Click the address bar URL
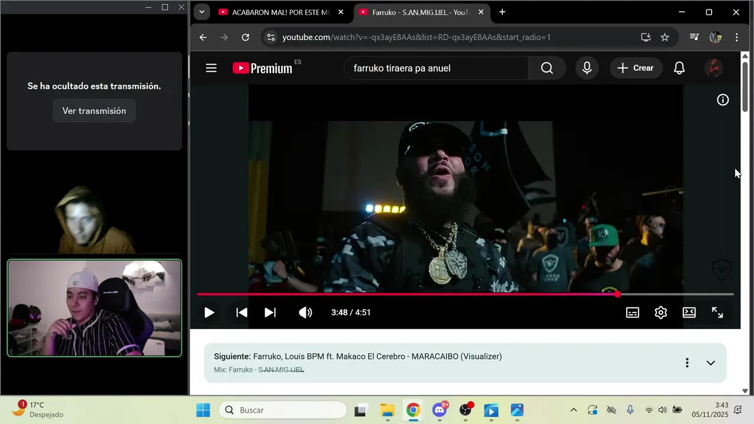 coord(416,37)
